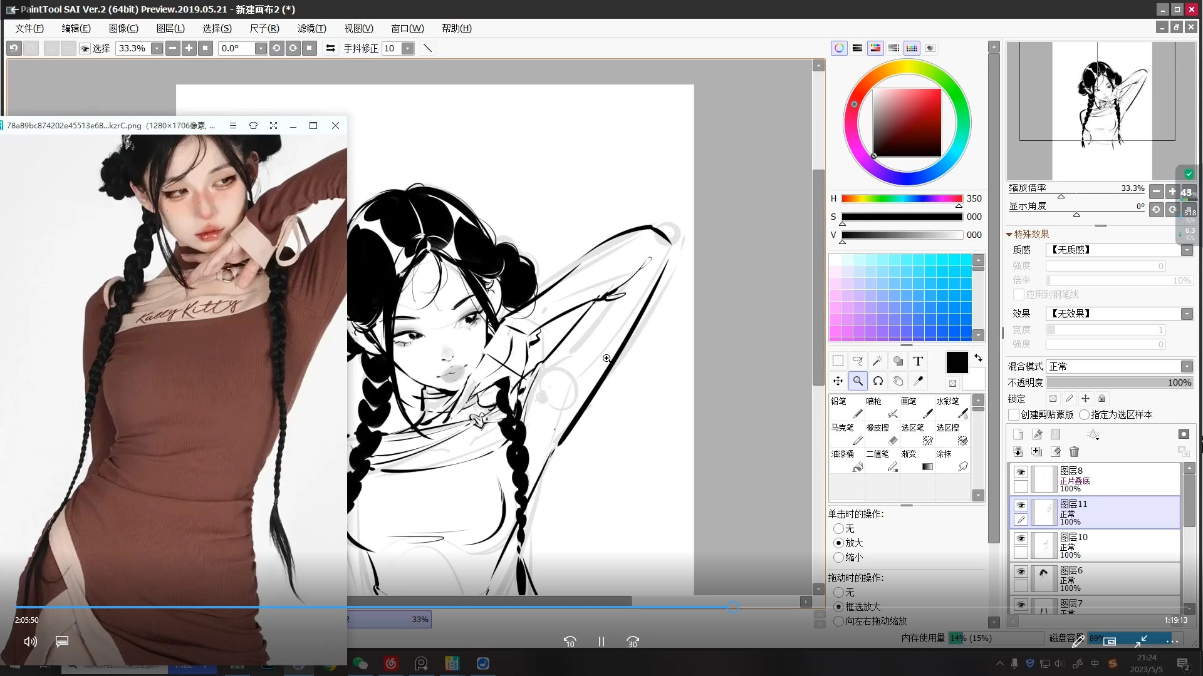Screen dimensions: 1203x676
Task: Select the Lasso selection tool
Action: (x=858, y=361)
